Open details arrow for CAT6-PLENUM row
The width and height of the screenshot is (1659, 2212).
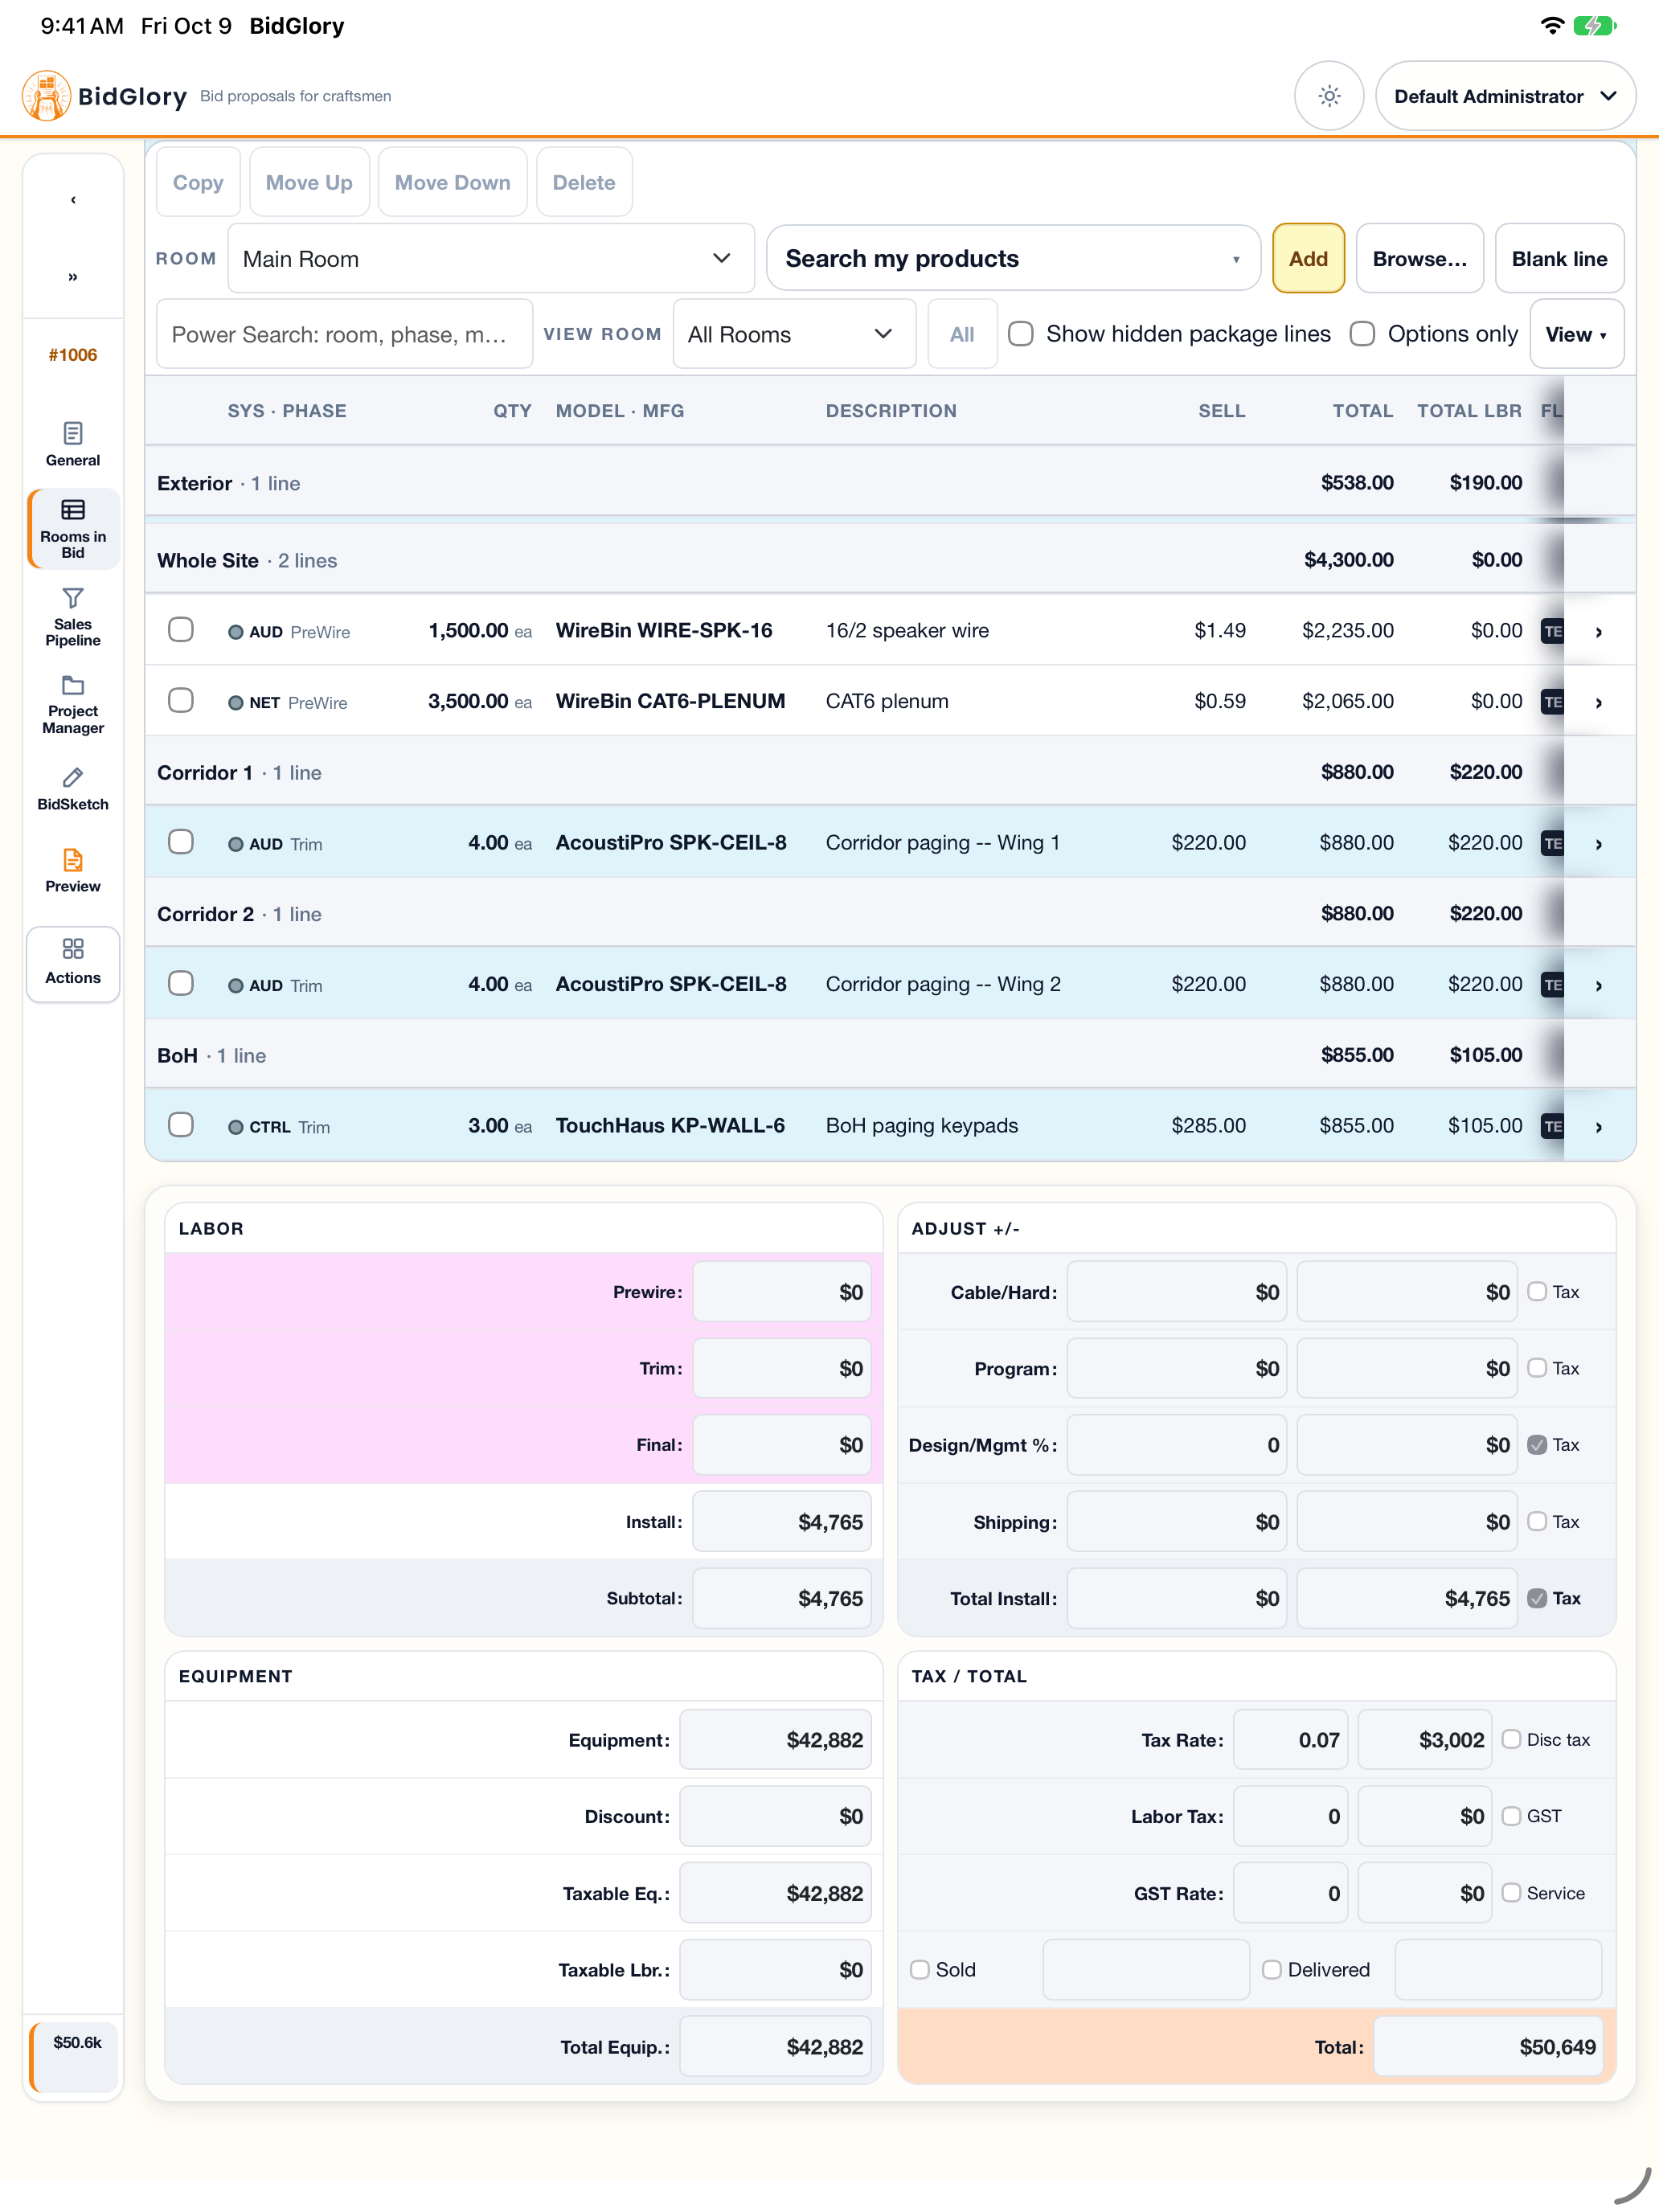tap(1599, 703)
